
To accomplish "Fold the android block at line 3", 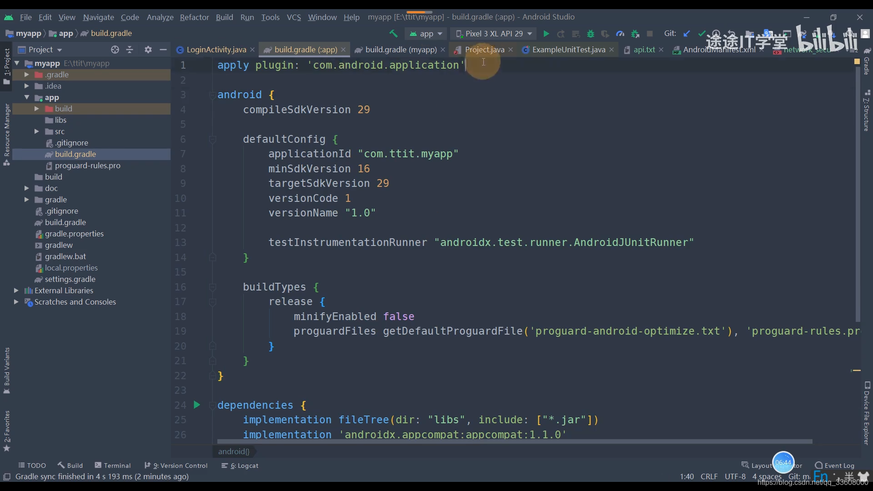I will (x=212, y=95).
